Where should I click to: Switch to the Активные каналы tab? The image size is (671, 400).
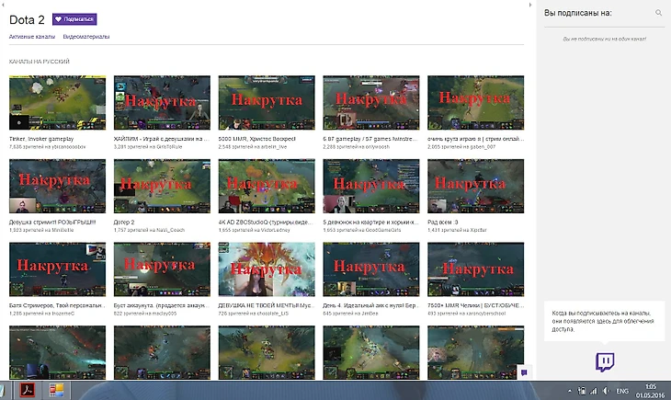tap(32, 37)
